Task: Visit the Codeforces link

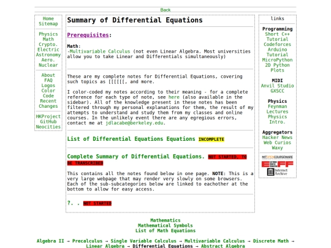Action: coord(277,44)
